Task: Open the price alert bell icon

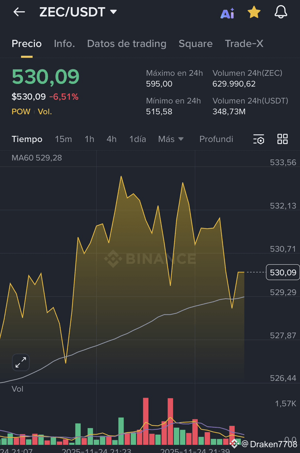Action: coord(281,12)
